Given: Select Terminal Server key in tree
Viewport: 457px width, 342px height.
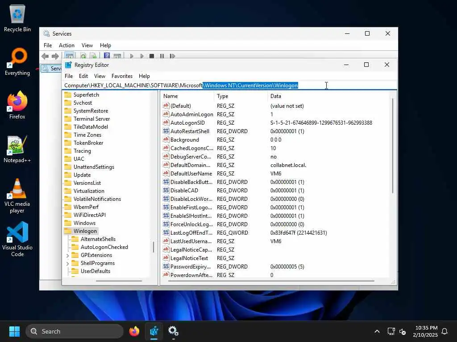Looking at the screenshot, I should tap(91, 118).
